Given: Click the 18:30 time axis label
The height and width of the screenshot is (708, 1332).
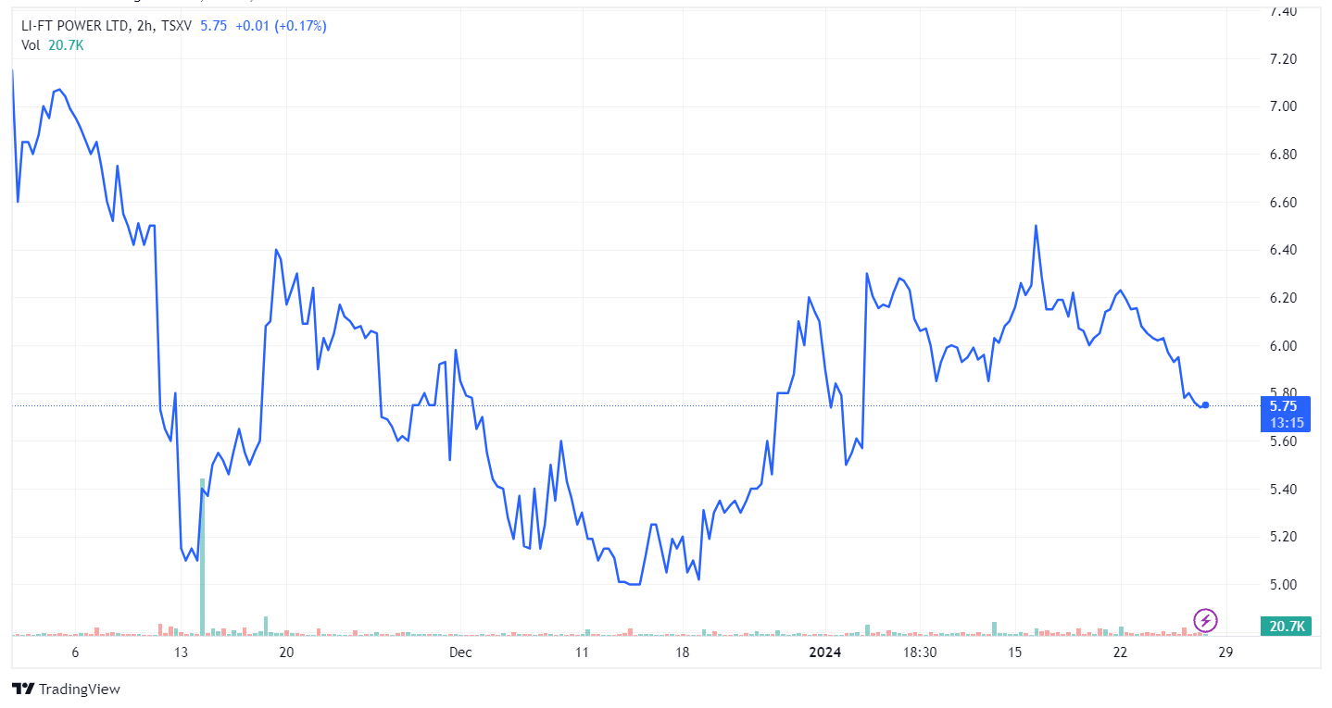Looking at the screenshot, I should click(x=920, y=652).
